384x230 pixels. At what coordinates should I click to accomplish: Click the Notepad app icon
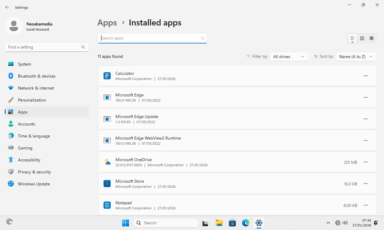[107, 205]
